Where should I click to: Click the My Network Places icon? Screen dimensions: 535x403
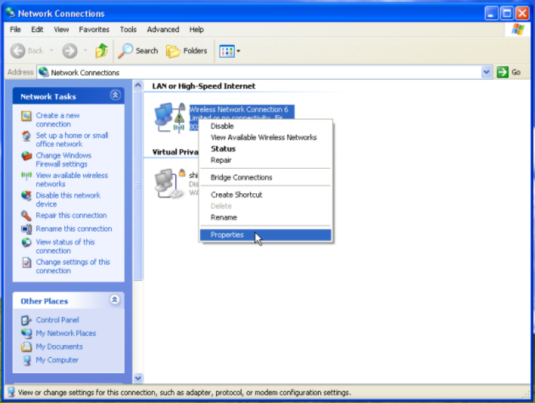[x=26, y=333]
